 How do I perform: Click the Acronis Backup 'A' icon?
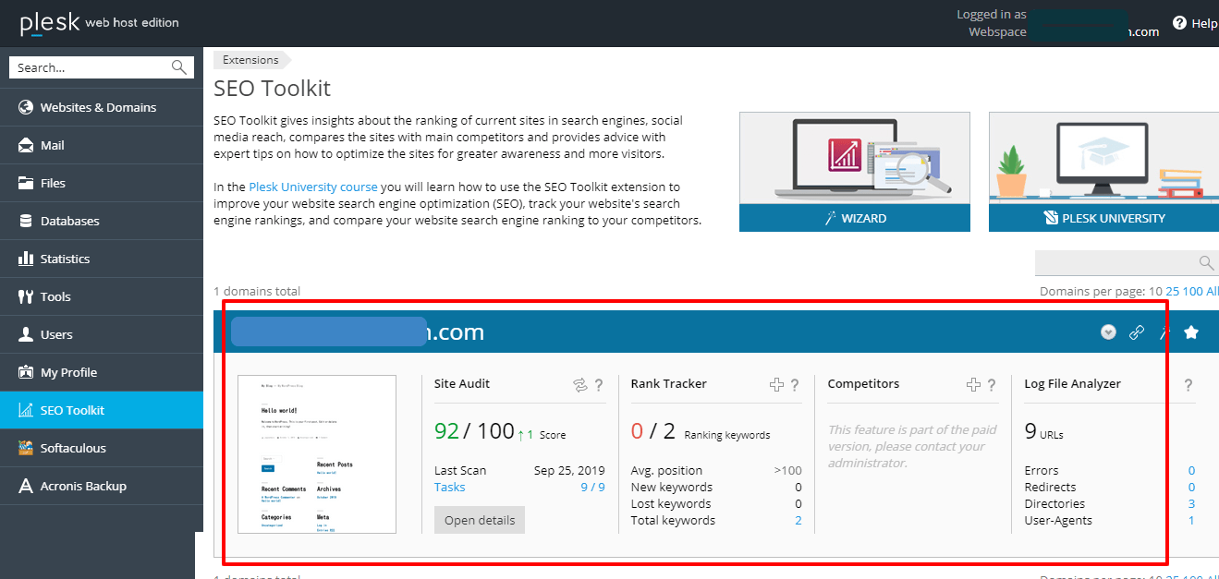pos(26,486)
